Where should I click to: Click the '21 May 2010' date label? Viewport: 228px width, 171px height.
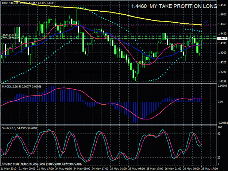[x=9, y=169]
